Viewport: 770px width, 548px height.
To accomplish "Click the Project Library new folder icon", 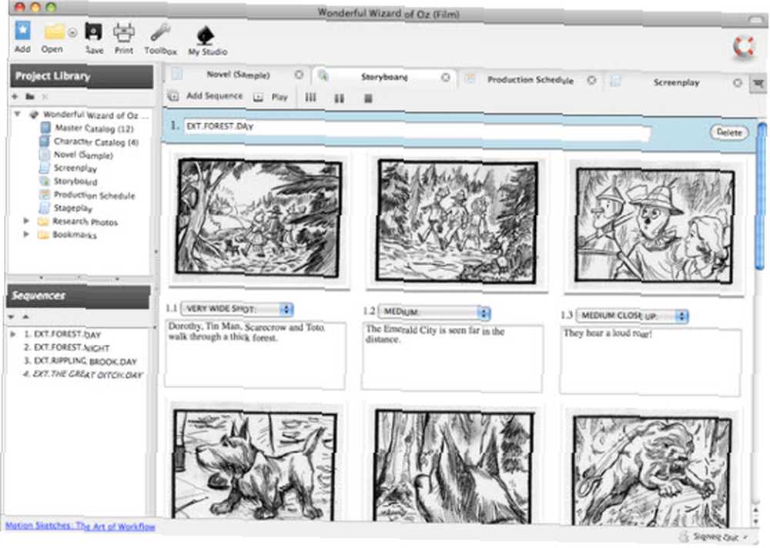I will click(30, 97).
